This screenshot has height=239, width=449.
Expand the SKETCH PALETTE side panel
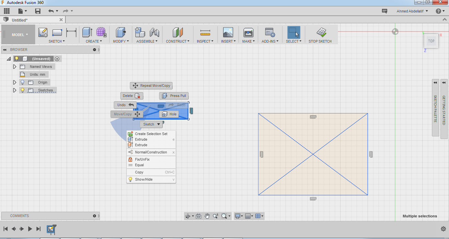(435, 108)
